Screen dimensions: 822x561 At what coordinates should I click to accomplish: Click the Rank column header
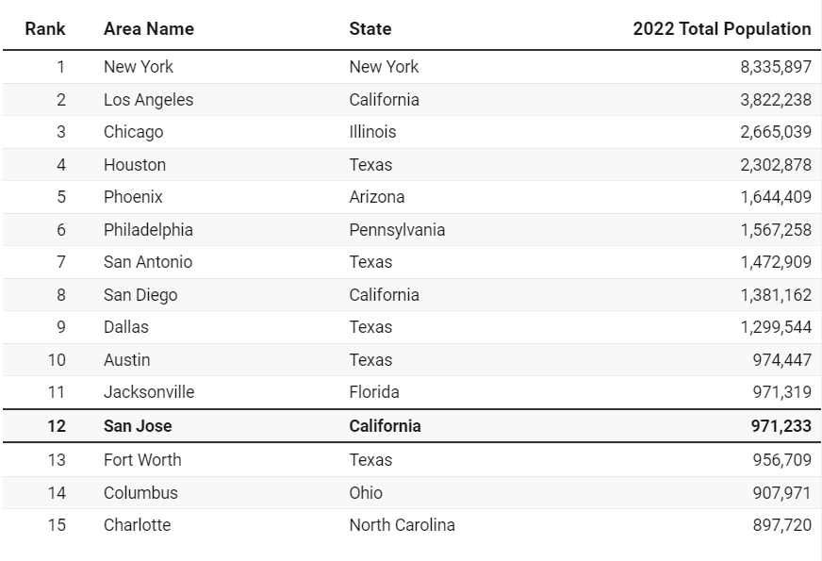coord(45,28)
